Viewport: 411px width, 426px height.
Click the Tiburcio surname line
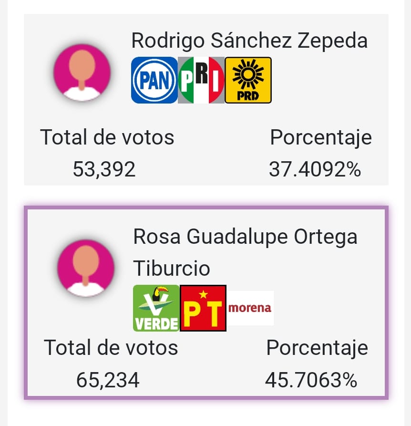[172, 268]
